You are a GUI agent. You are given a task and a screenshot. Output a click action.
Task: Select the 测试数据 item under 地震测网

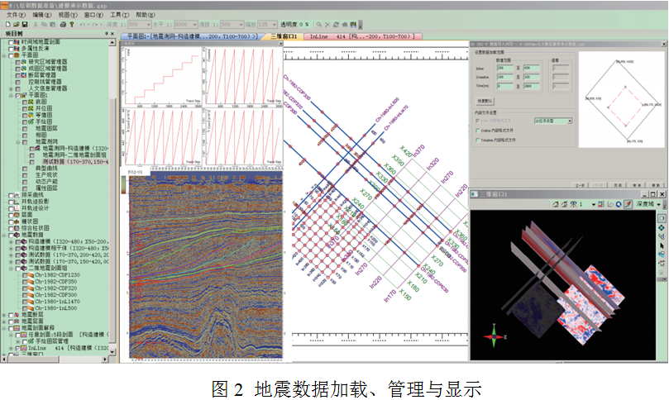pos(74,162)
